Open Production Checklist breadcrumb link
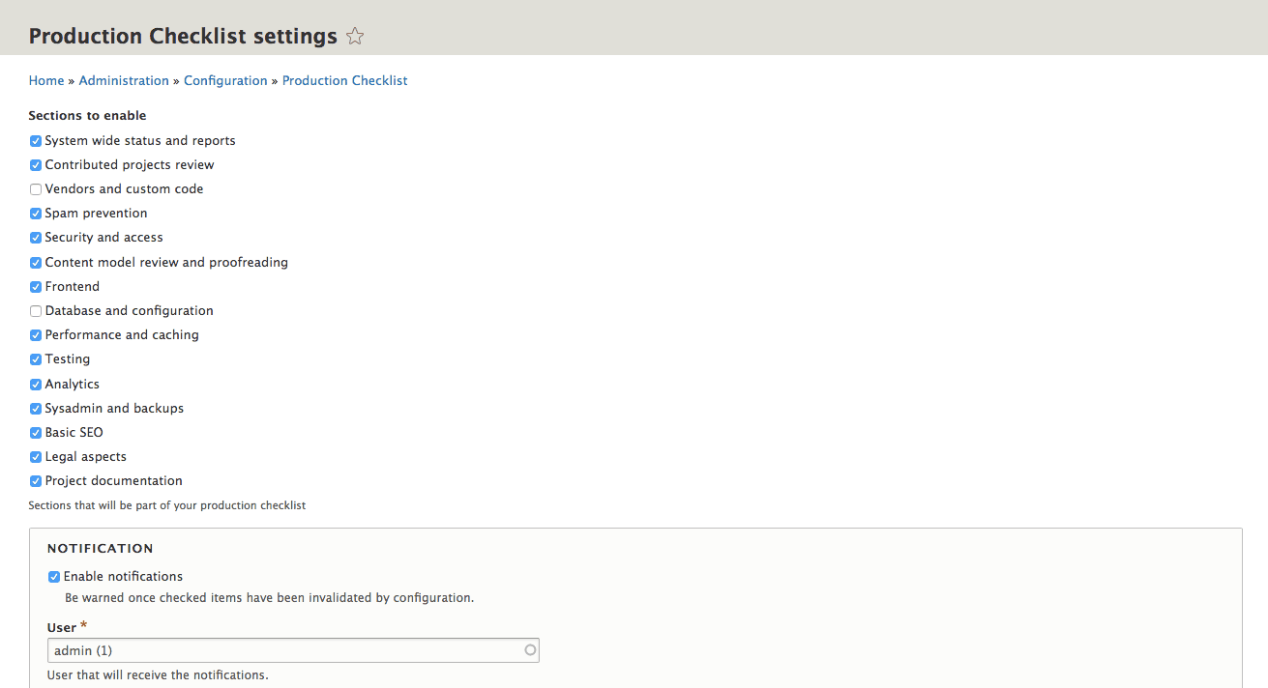1268x688 pixels. (344, 81)
